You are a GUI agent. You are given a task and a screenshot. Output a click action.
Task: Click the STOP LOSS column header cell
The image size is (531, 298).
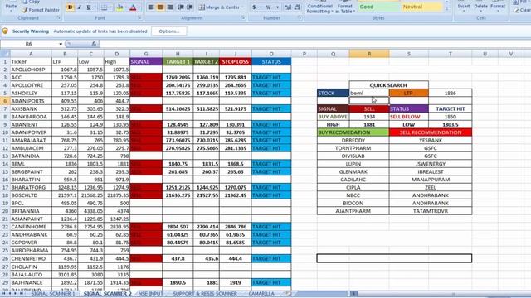236,61
